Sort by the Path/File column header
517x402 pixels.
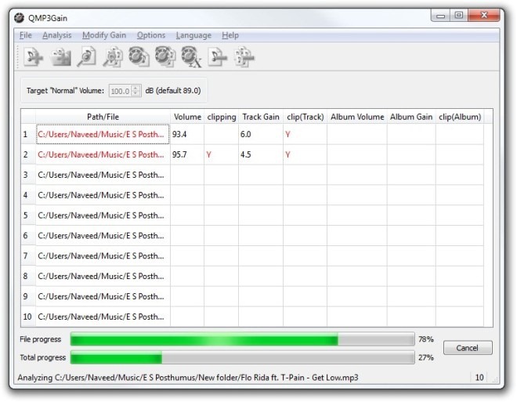click(x=103, y=117)
